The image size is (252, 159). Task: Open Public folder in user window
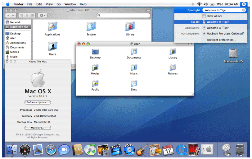(95, 85)
